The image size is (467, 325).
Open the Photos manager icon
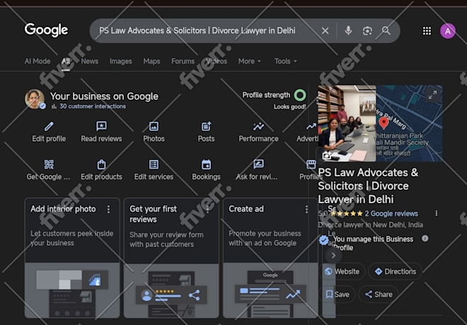tap(154, 126)
